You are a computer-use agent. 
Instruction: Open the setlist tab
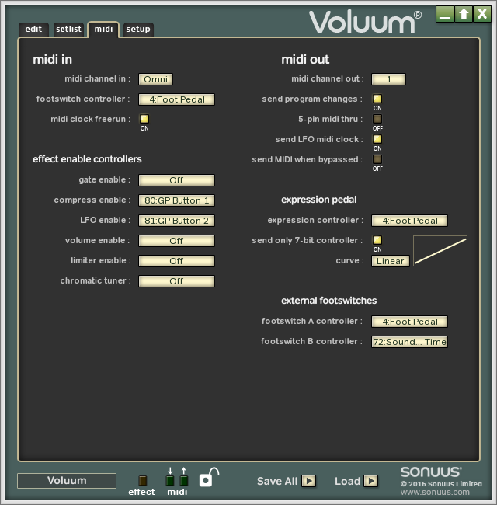coord(68,30)
